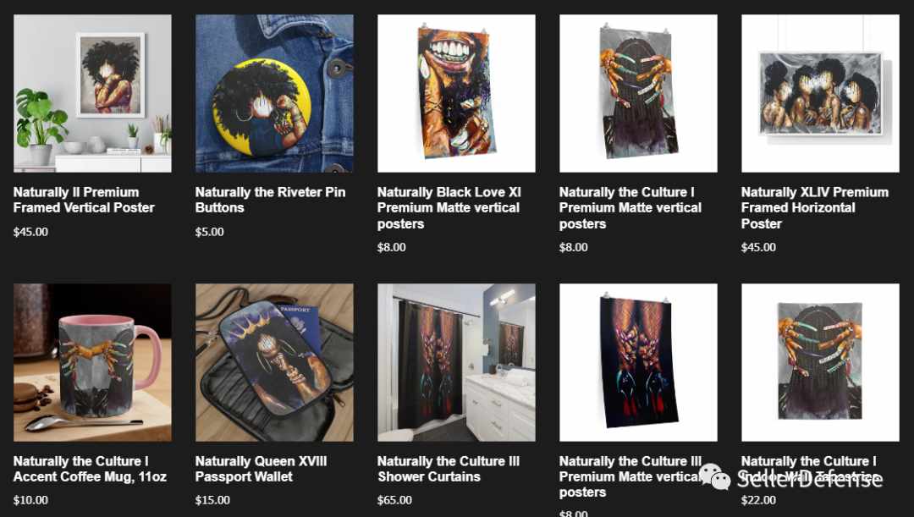Click the WeChat icon in the watermark
This screenshot has width=914, height=517.
714,477
